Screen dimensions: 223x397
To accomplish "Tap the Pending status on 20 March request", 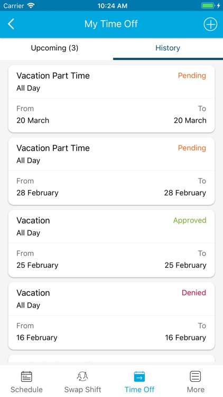I will coord(192,76).
